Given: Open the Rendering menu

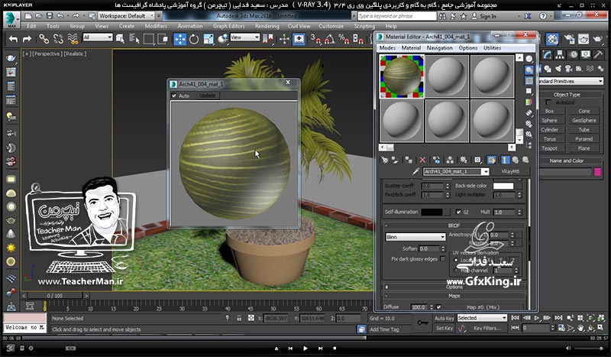Looking at the screenshot, I should (267, 26).
